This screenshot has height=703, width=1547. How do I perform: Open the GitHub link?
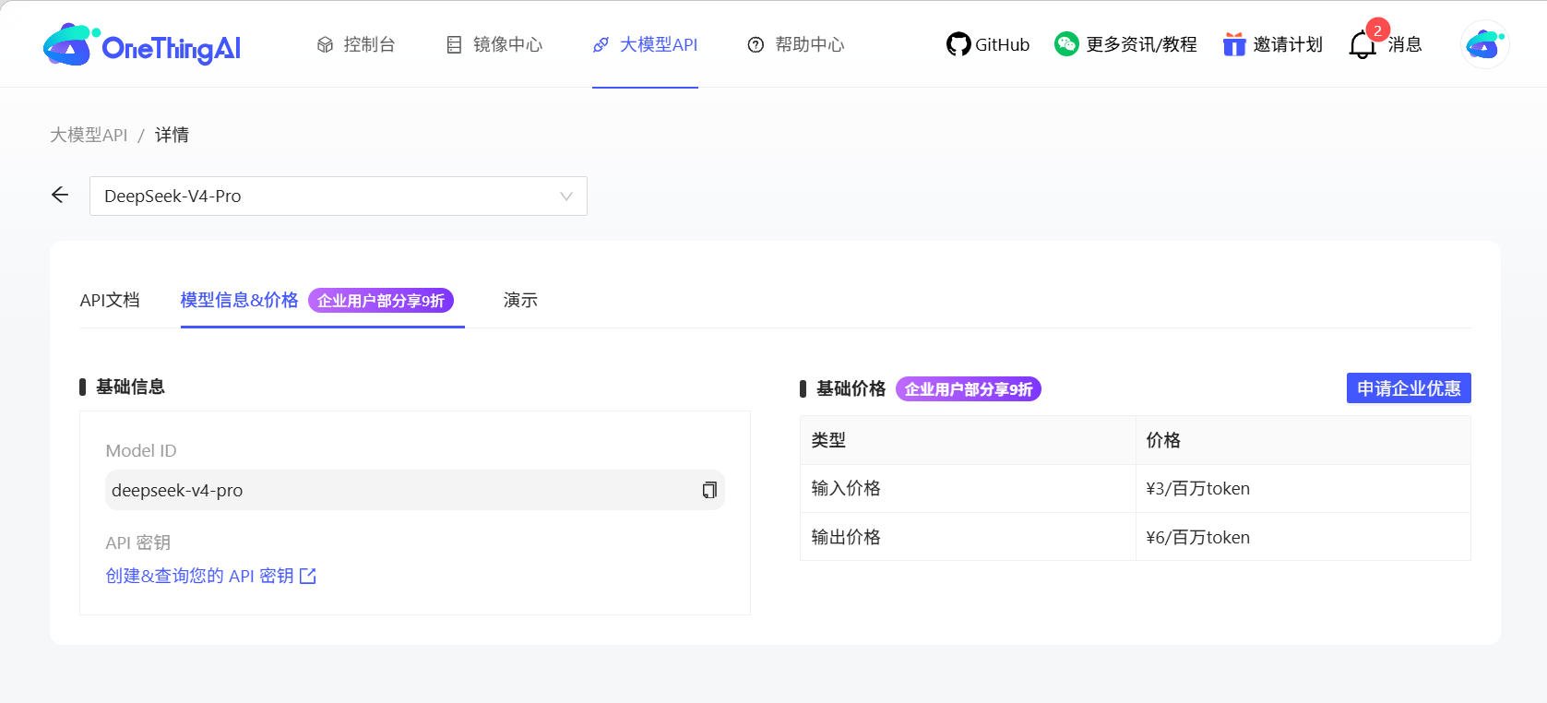[988, 44]
